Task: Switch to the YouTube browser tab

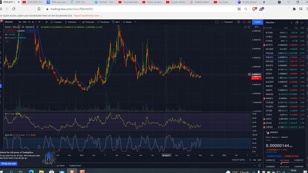Action: (223, 2)
